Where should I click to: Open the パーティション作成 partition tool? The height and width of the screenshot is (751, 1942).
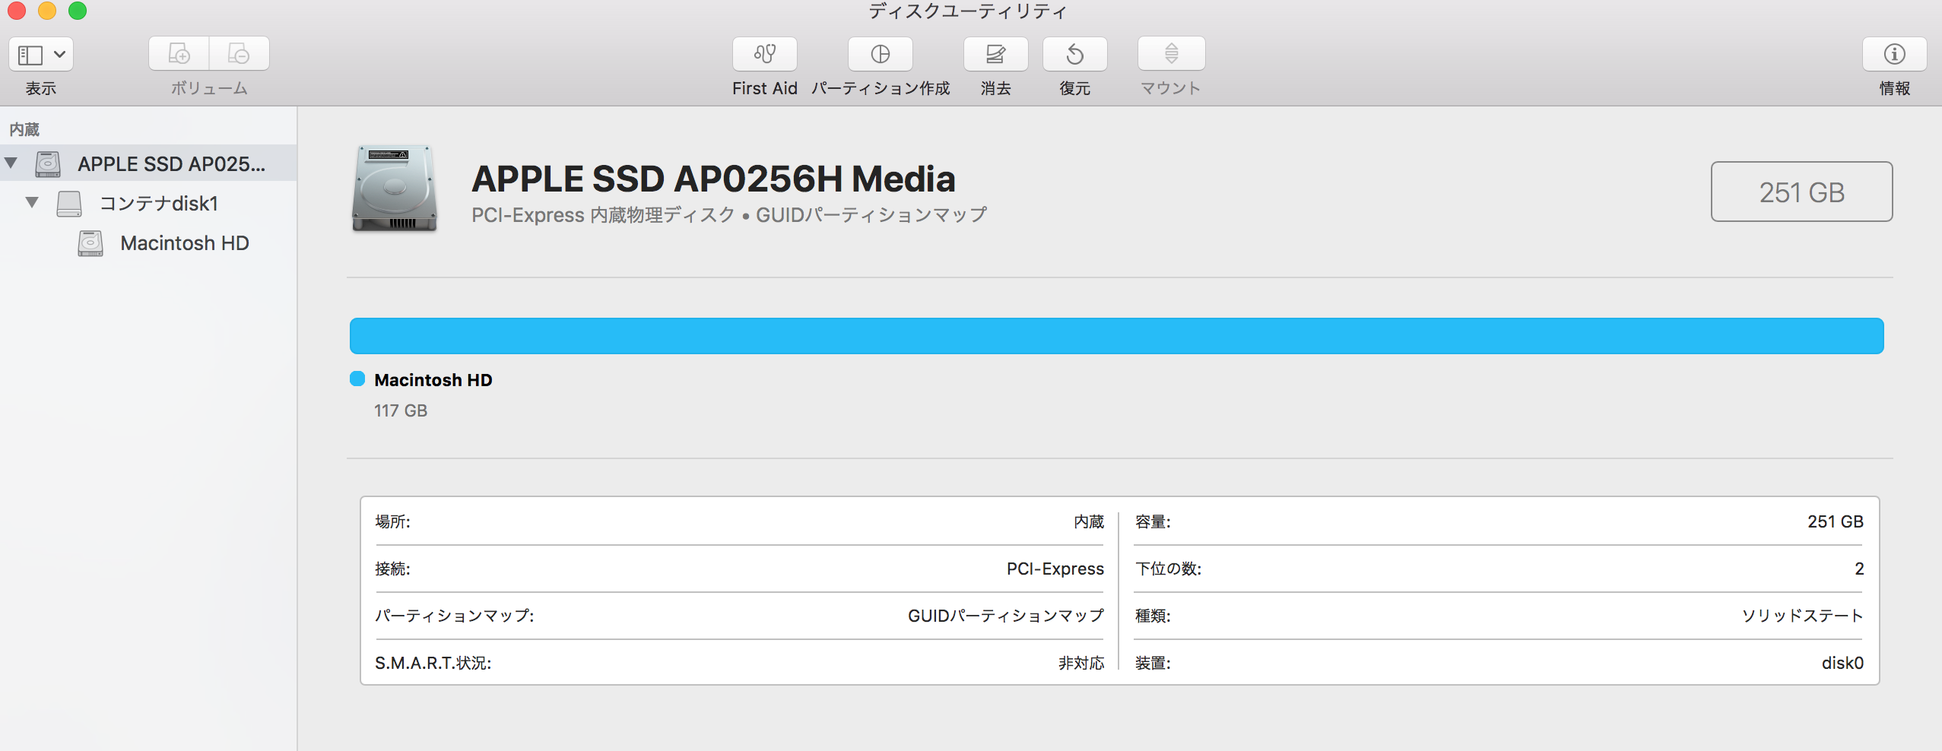(880, 54)
